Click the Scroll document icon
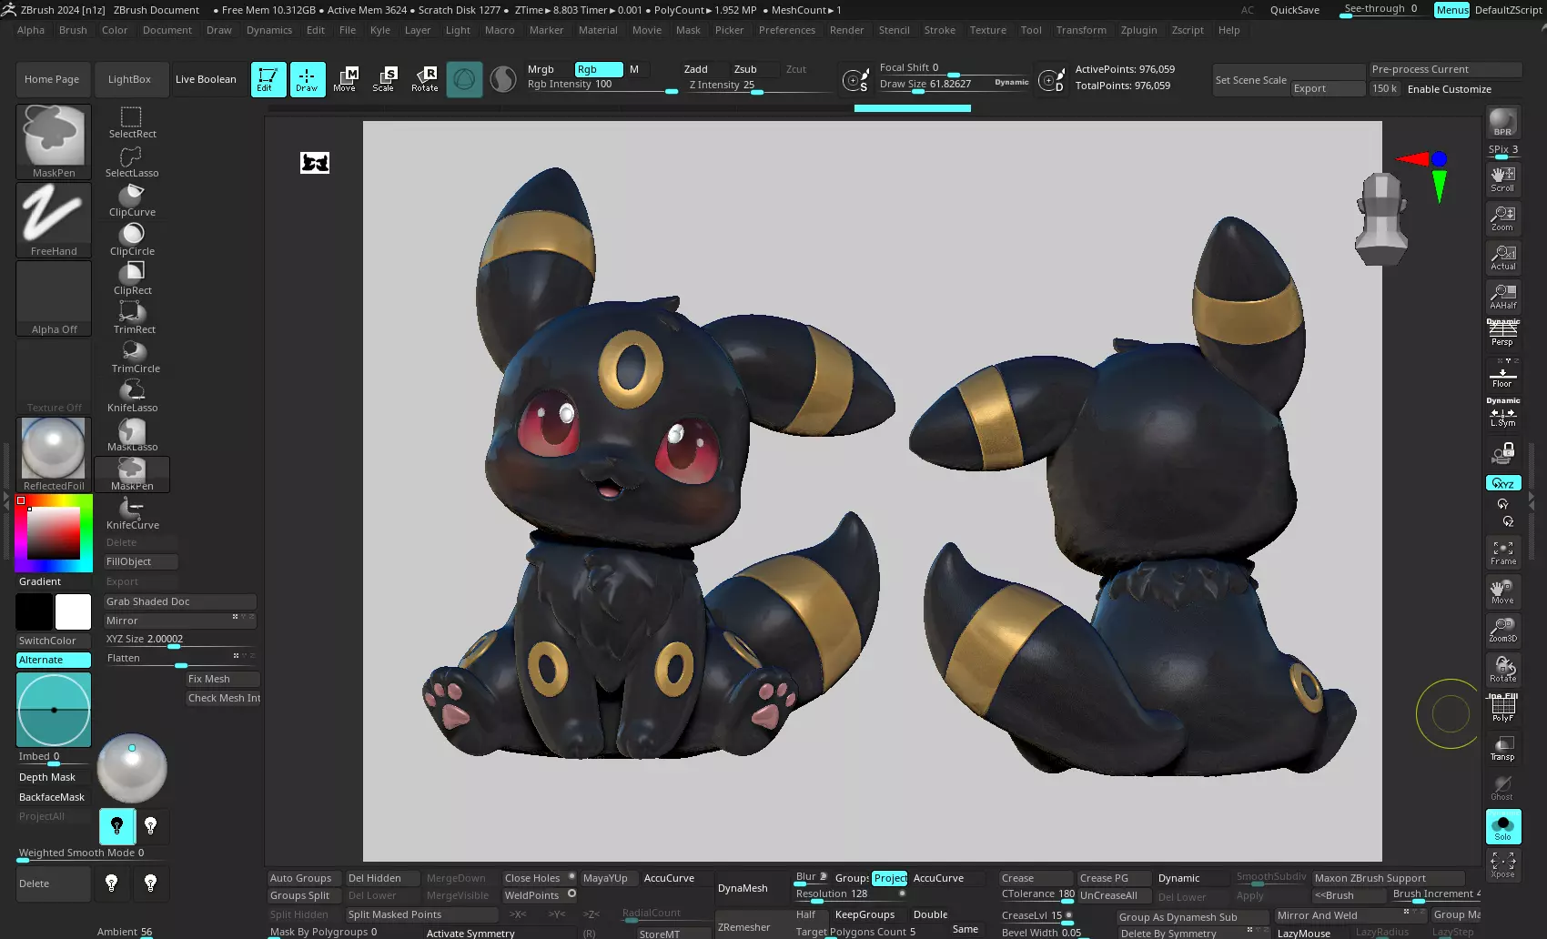Viewport: 1547px width, 939px height. (1502, 178)
